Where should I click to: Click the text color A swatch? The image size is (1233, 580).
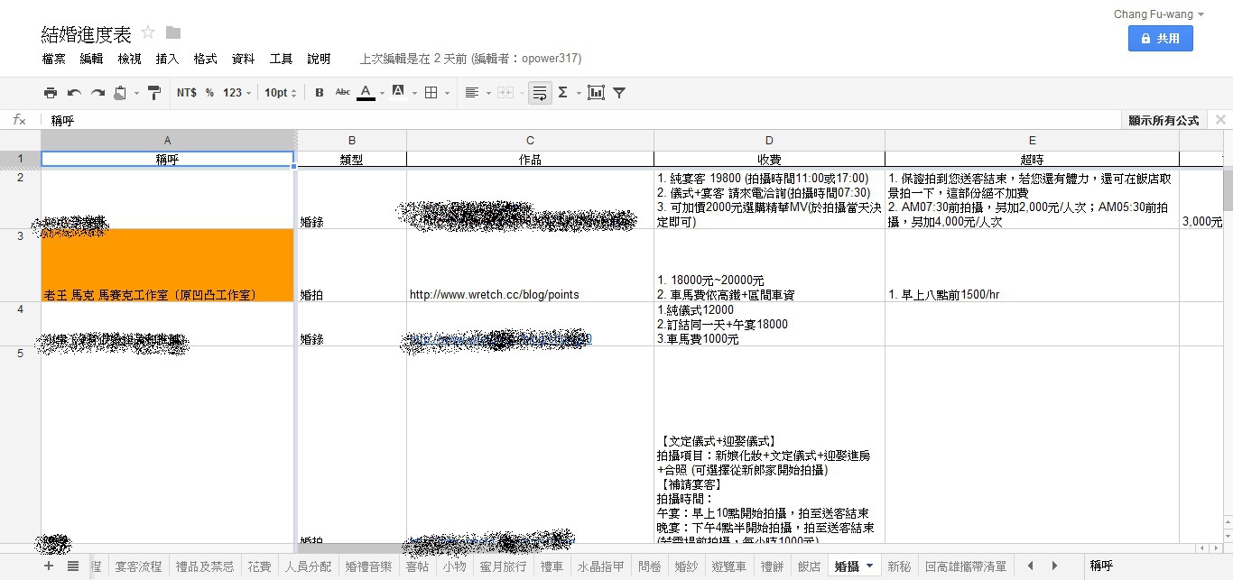(366, 93)
